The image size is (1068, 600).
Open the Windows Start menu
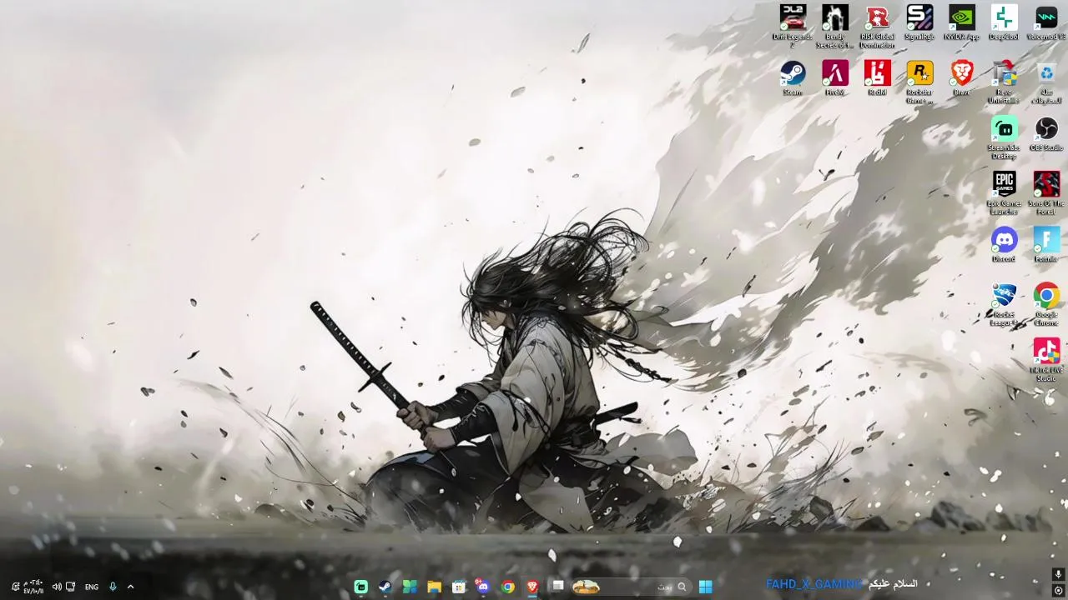(706, 587)
